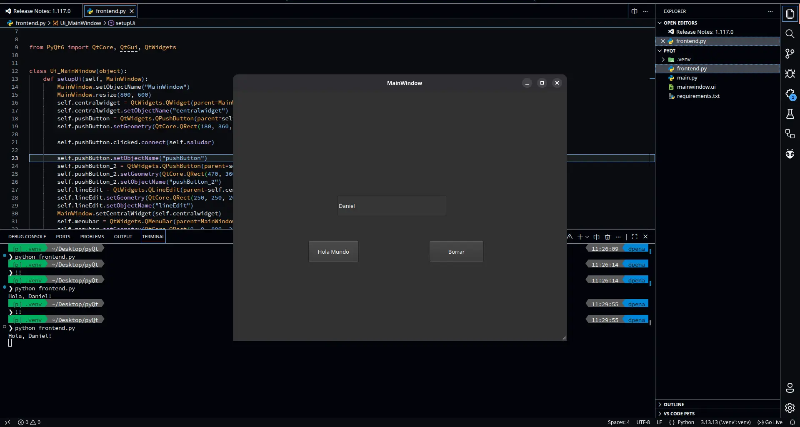Open the Accounts menu icon
The image size is (800, 427).
pos(790,388)
